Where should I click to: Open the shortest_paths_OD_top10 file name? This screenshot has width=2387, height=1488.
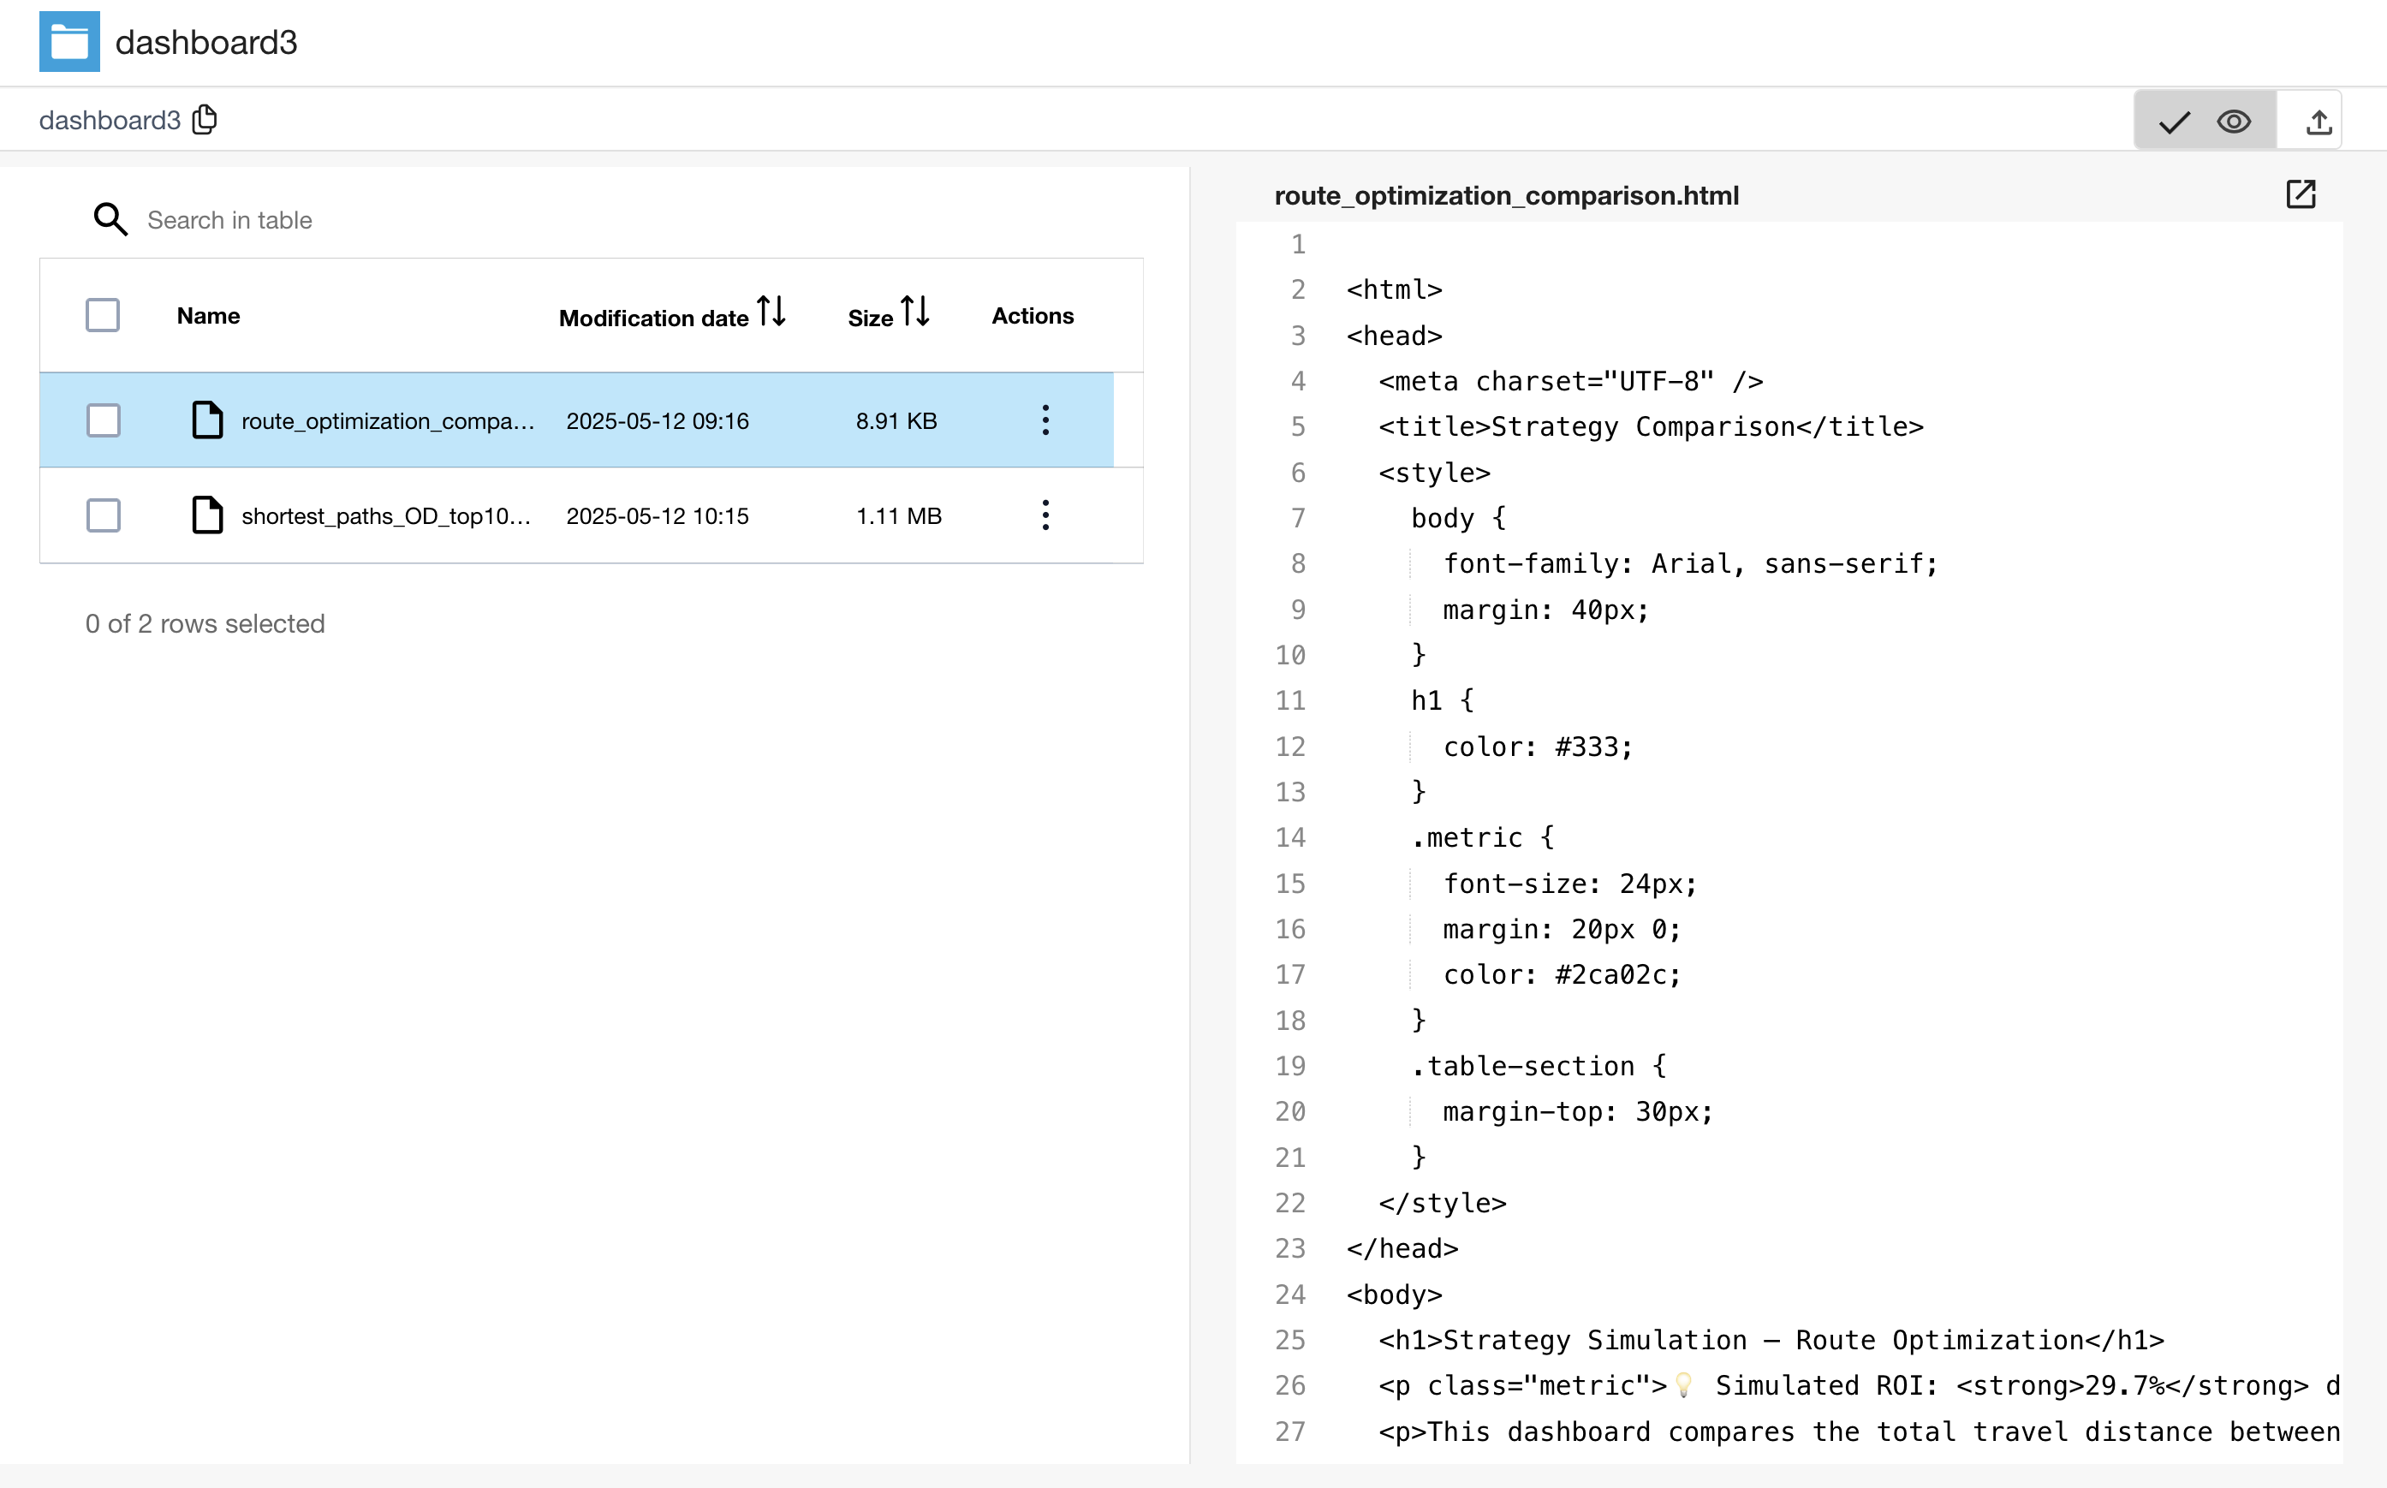coord(385,515)
